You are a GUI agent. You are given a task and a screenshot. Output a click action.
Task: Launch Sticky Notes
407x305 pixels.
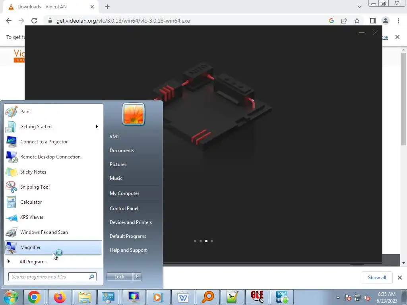(x=53, y=172)
